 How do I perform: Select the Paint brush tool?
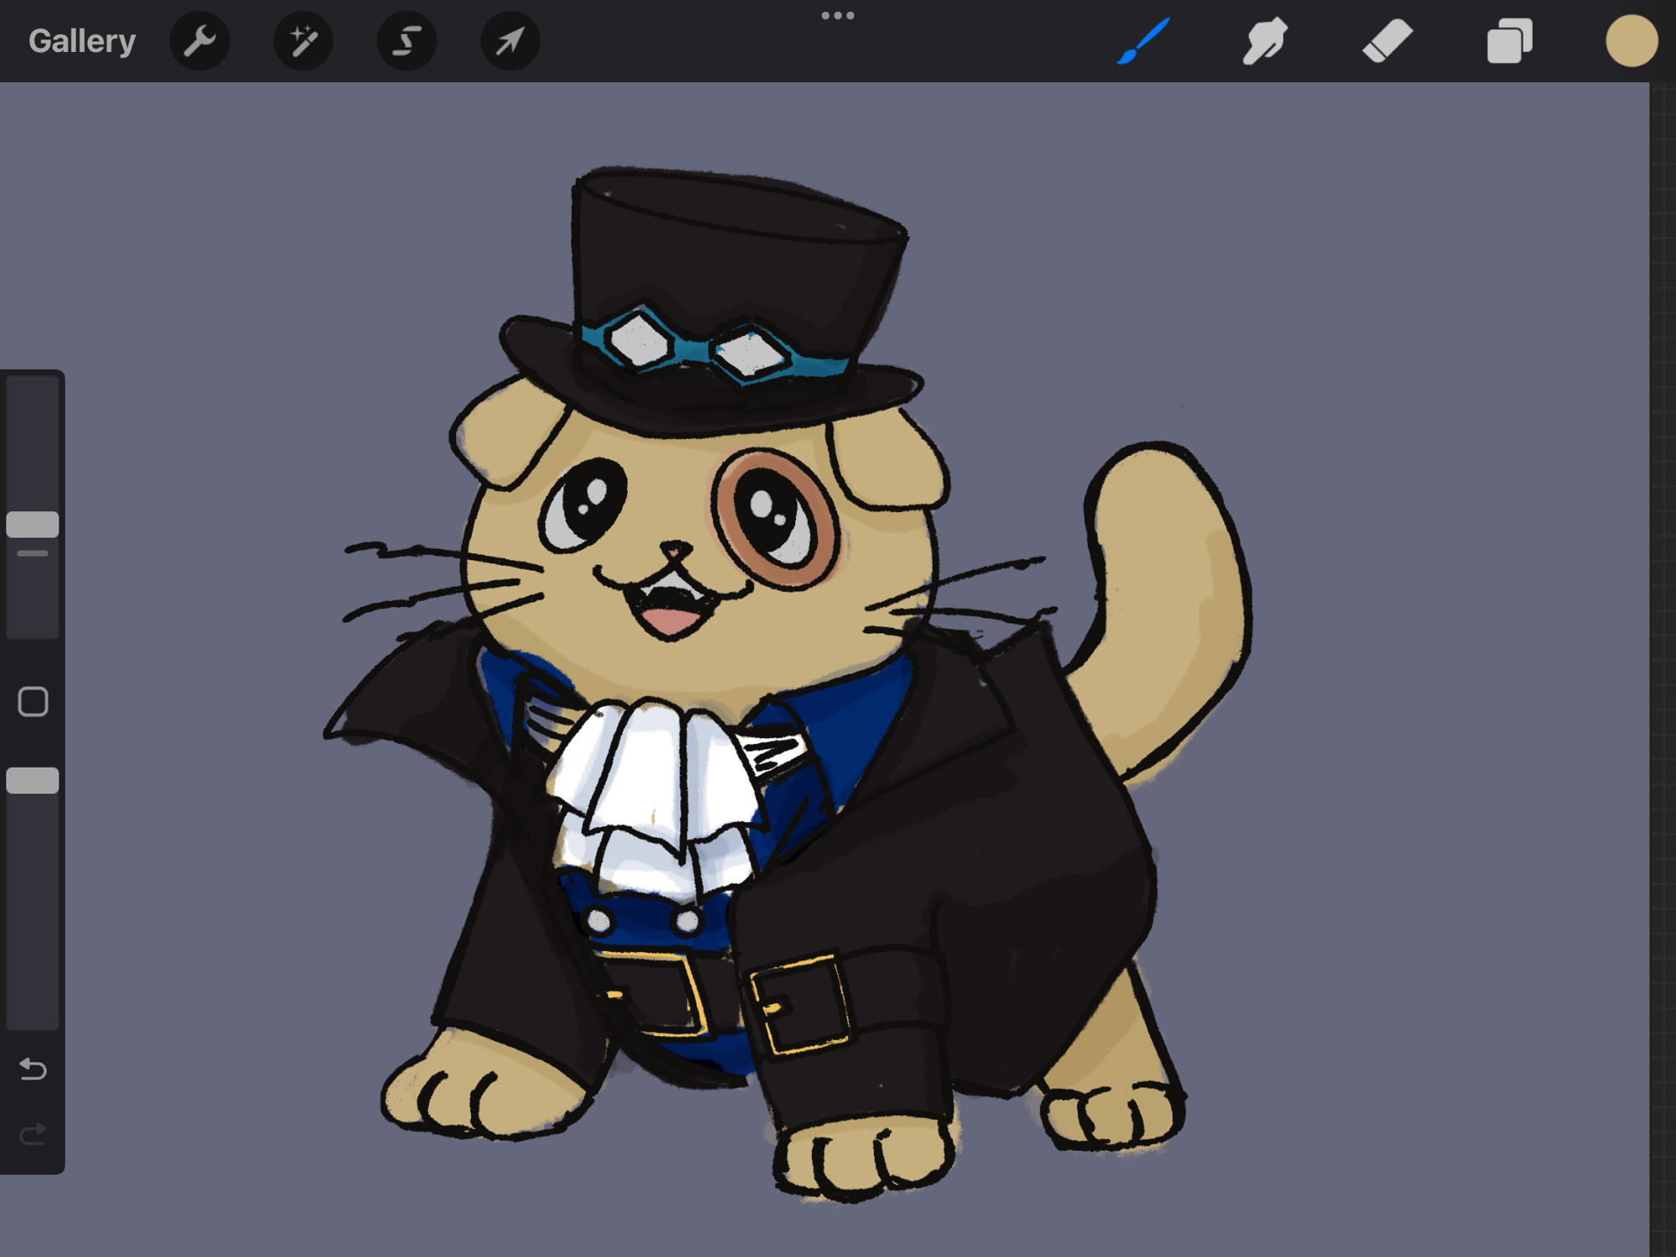[1143, 40]
